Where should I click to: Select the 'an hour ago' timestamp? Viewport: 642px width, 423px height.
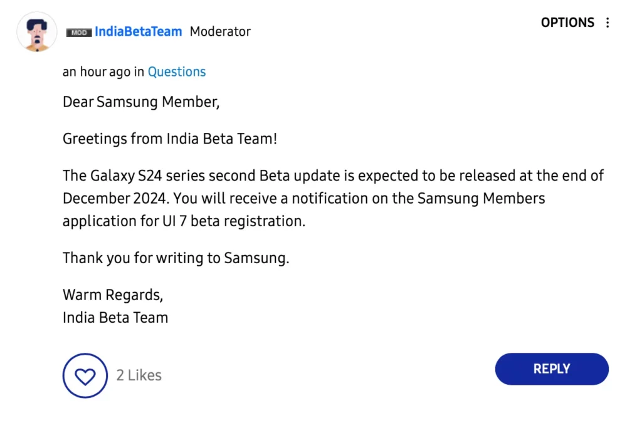[x=97, y=71]
